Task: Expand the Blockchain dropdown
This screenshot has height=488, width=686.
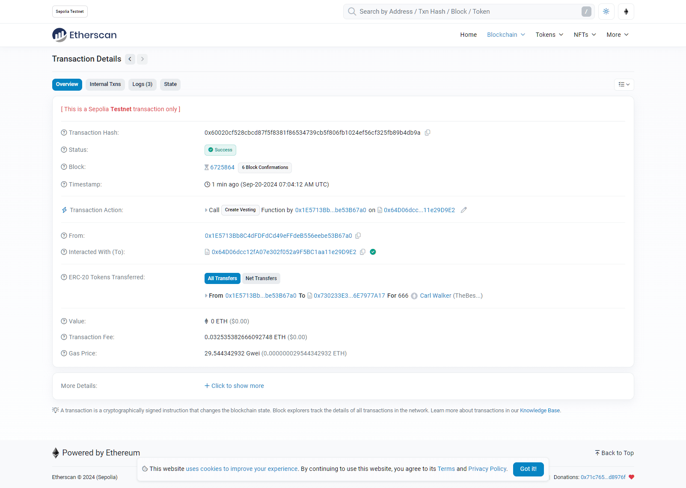Action: [505, 35]
